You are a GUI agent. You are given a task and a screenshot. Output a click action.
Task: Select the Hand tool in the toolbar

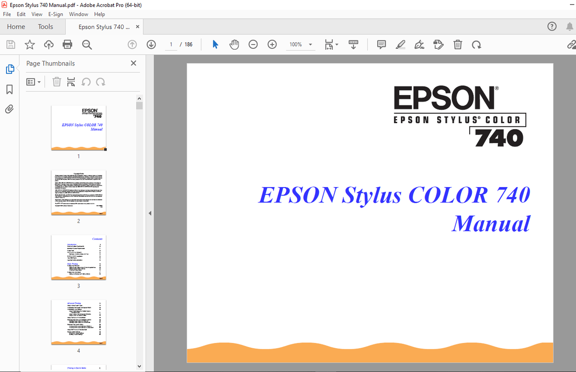pos(234,44)
